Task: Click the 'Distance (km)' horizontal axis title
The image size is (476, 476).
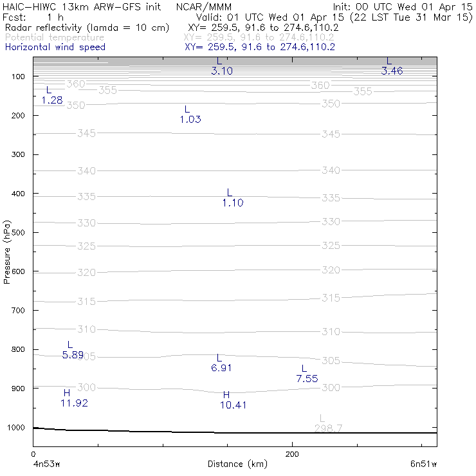Action: pyautogui.click(x=237, y=464)
